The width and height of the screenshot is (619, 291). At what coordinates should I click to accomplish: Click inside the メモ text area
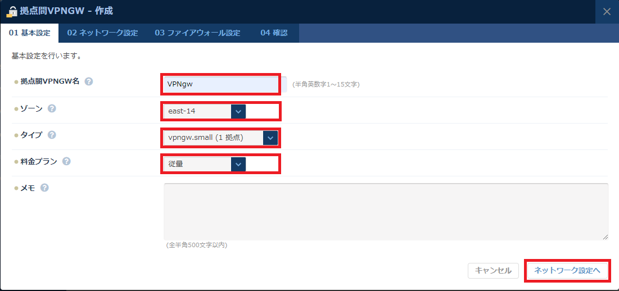click(386, 211)
